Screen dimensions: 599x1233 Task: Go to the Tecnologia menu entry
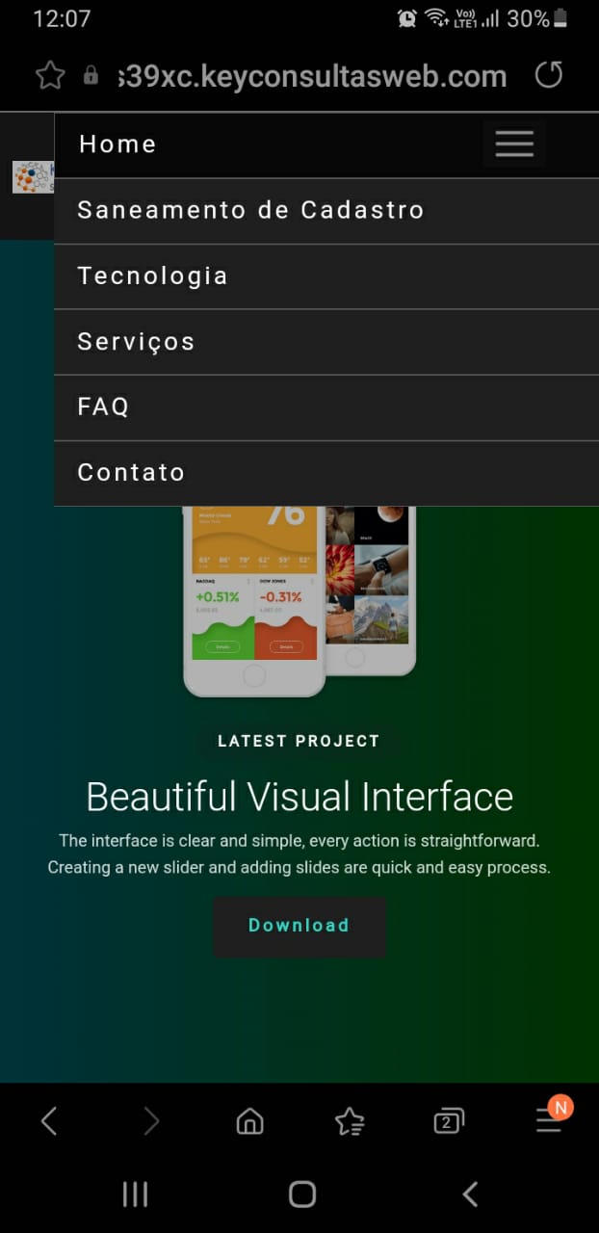pyautogui.click(x=152, y=276)
